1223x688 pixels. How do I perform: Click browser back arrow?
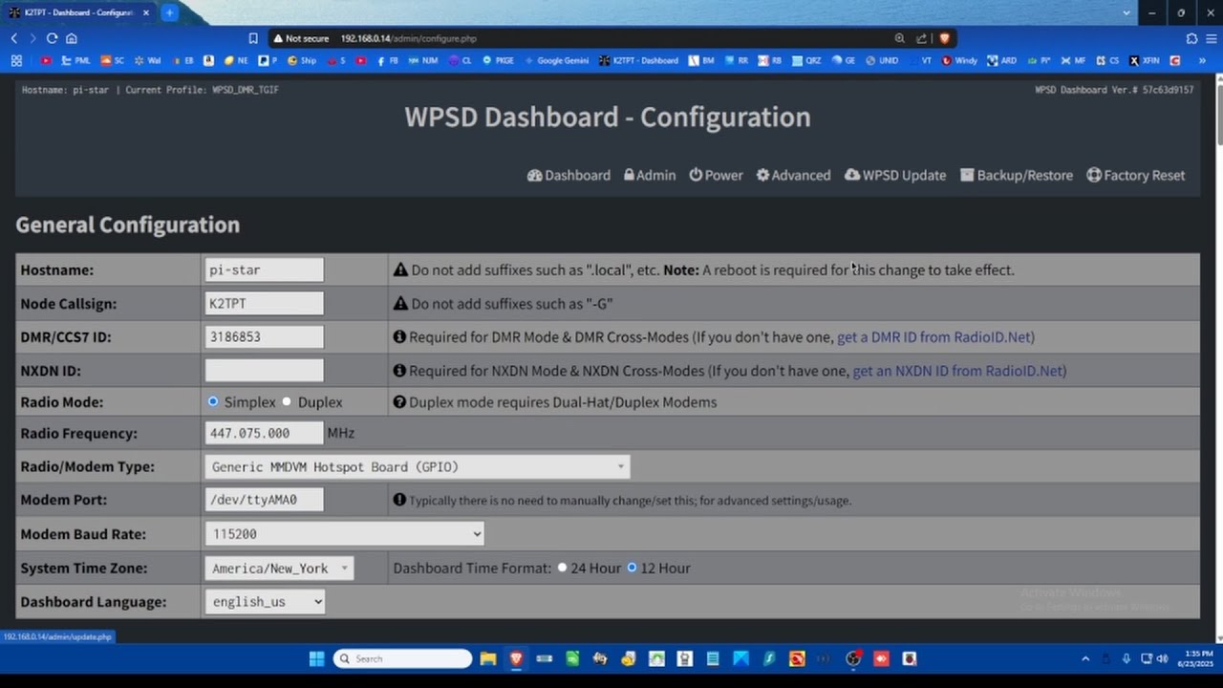tap(13, 38)
